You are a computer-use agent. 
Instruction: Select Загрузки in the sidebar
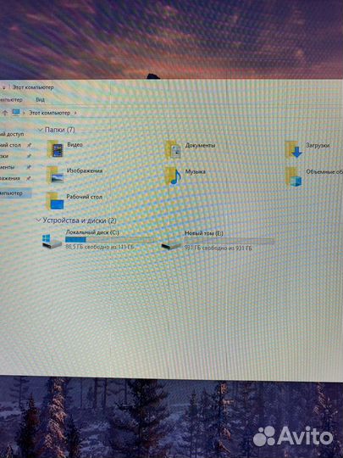4,156
